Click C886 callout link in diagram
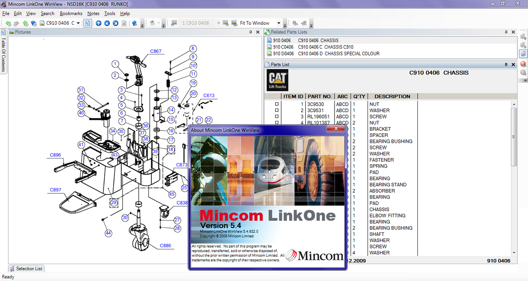 click(x=165, y=246)
